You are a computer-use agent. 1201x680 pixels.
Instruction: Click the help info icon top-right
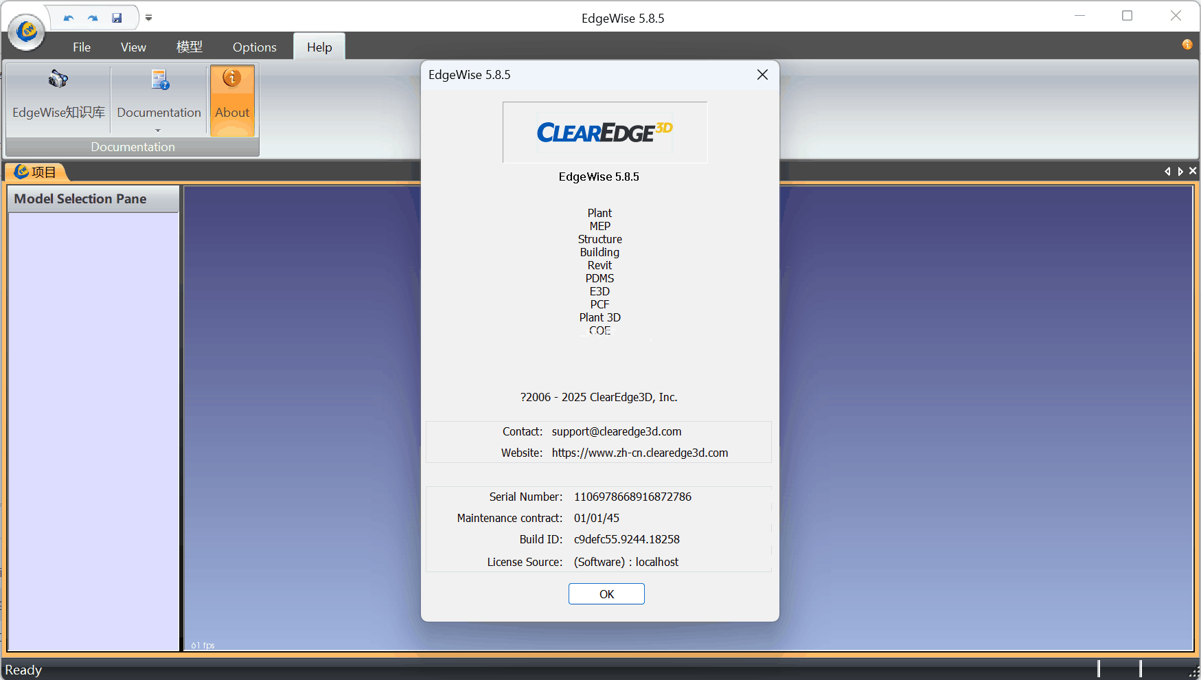1186,44
